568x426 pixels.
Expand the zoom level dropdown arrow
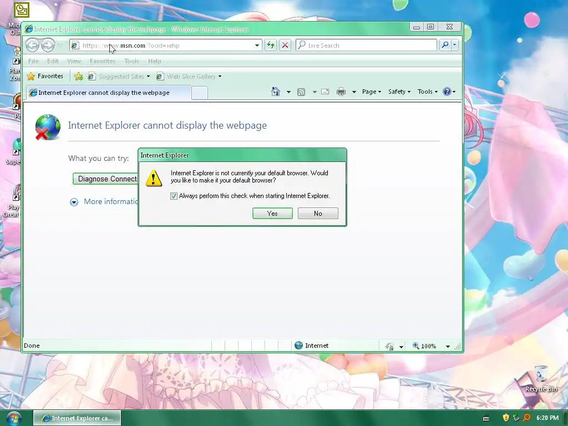(448, 347)
